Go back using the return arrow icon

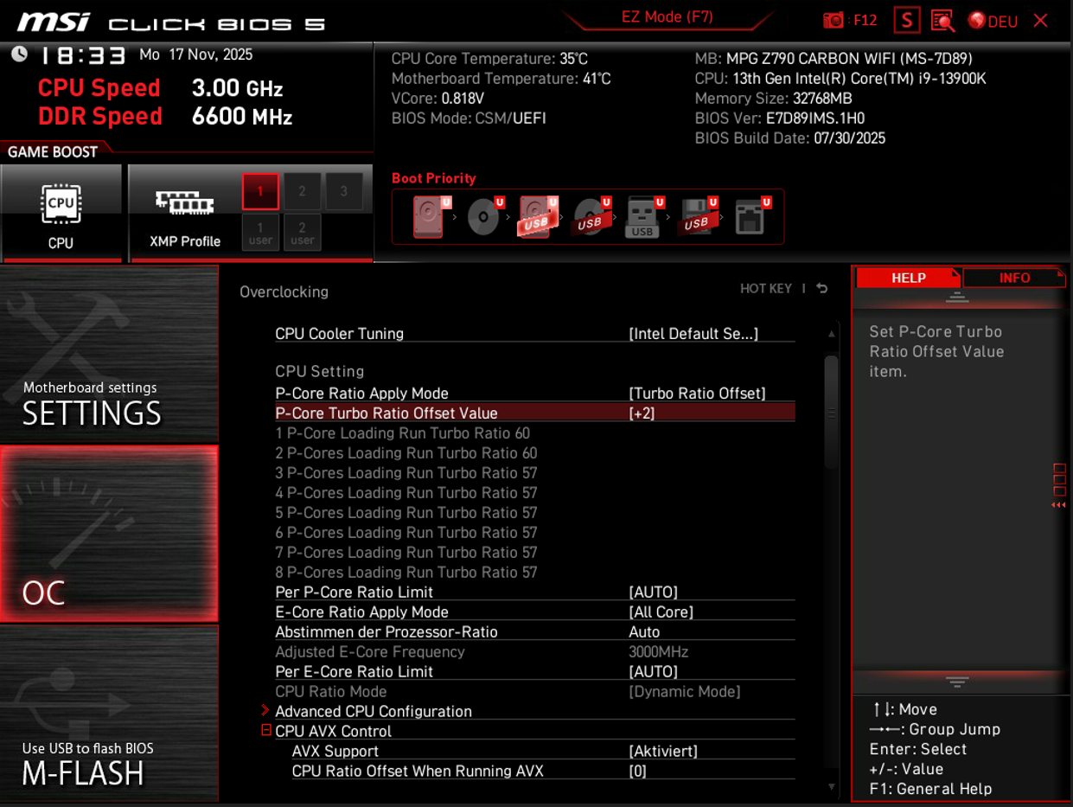[822, 289]
